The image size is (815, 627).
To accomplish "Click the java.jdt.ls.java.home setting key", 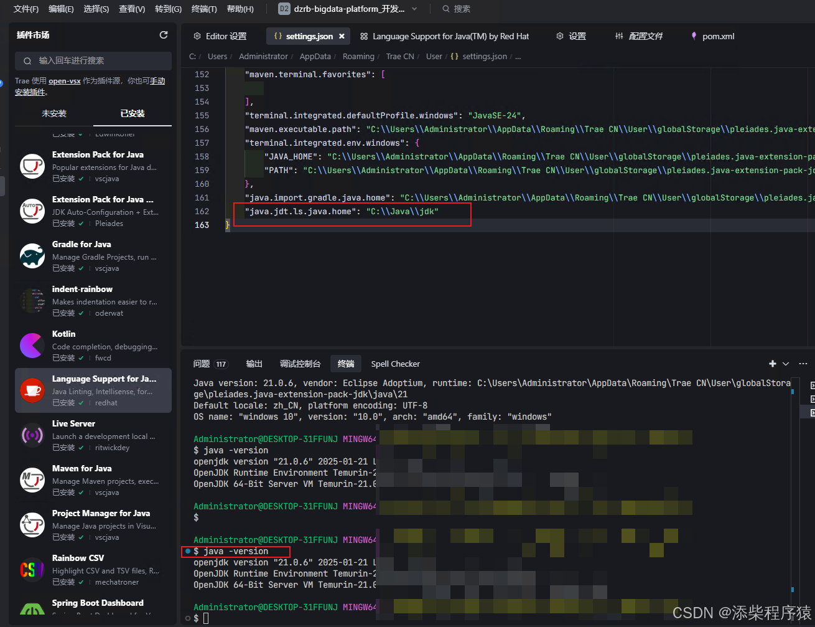I will pos(300,211).
